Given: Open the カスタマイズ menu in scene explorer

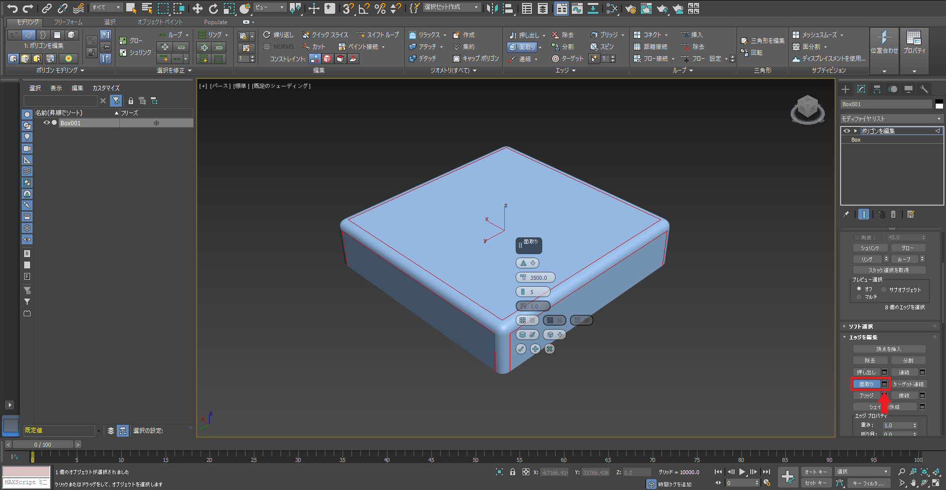Looking at the screenshot, I should pyautogui.click(x=106, y=88).
